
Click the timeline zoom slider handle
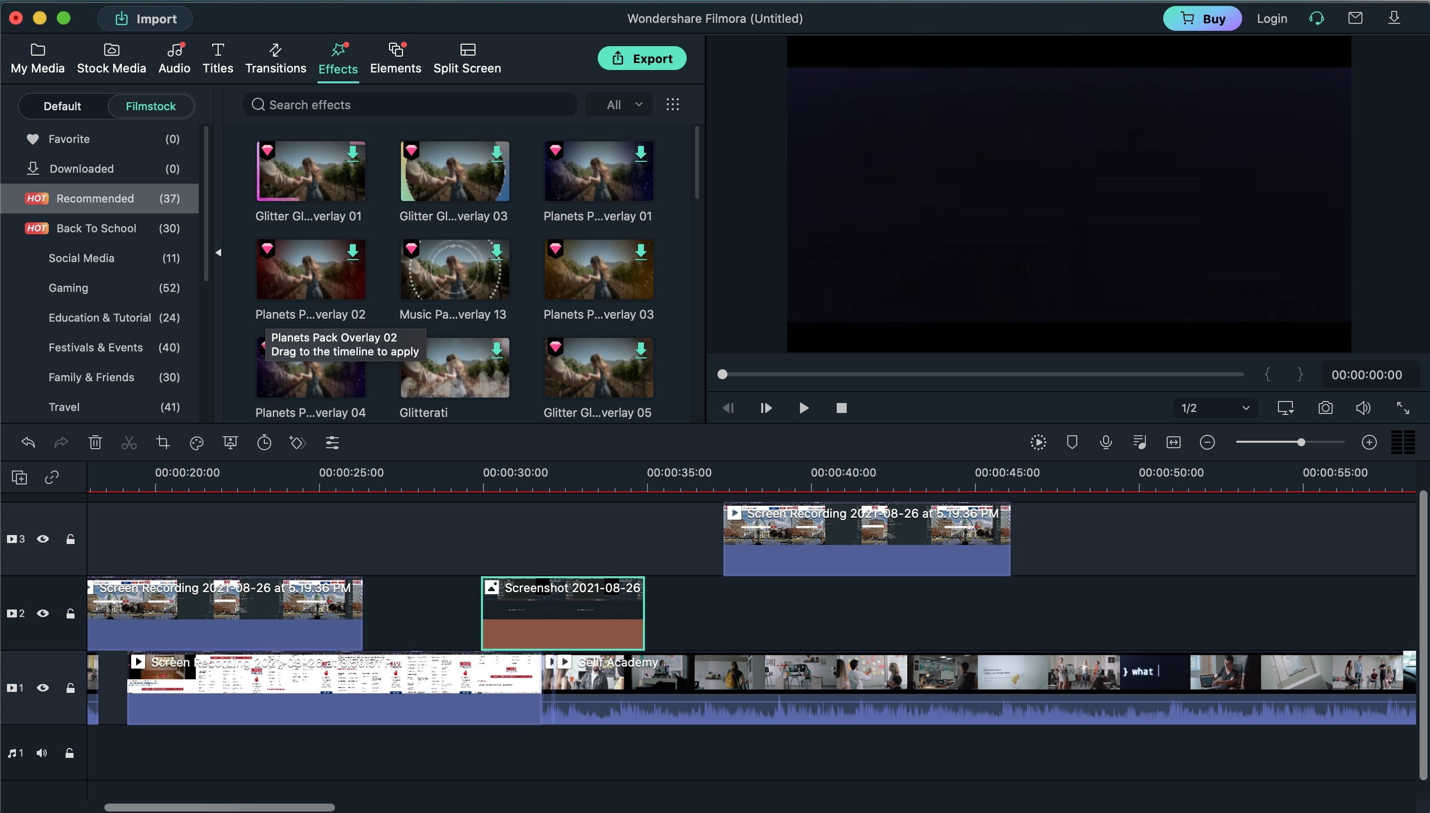pos(1300,442)
